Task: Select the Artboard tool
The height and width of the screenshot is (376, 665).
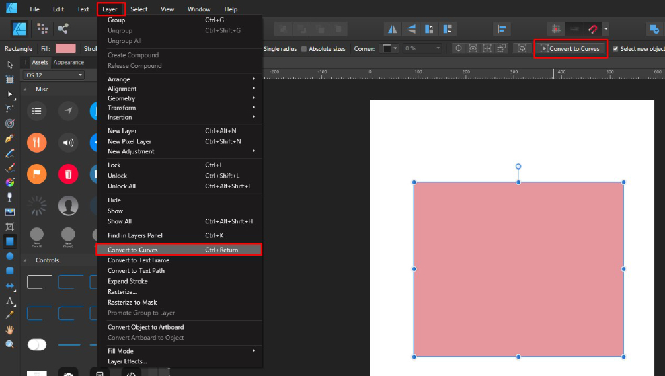Action: 10,79
